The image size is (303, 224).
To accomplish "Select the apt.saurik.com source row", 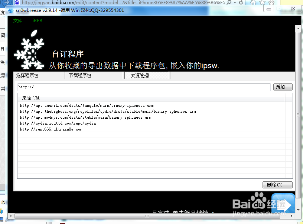I will [151, 106].
